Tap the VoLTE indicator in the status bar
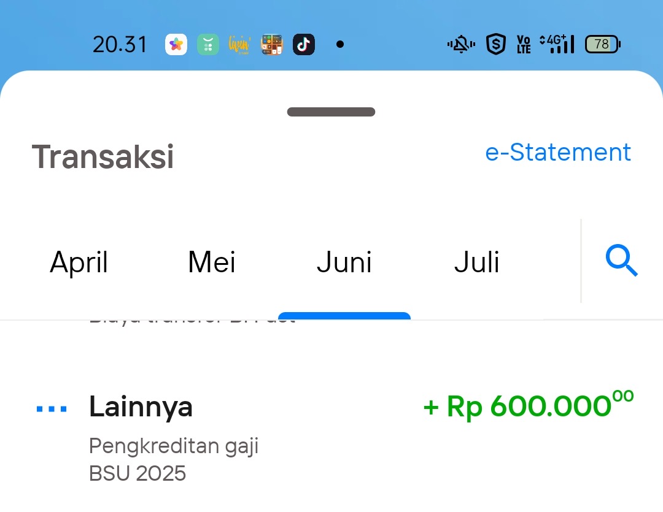 click(x=524, y=44)
